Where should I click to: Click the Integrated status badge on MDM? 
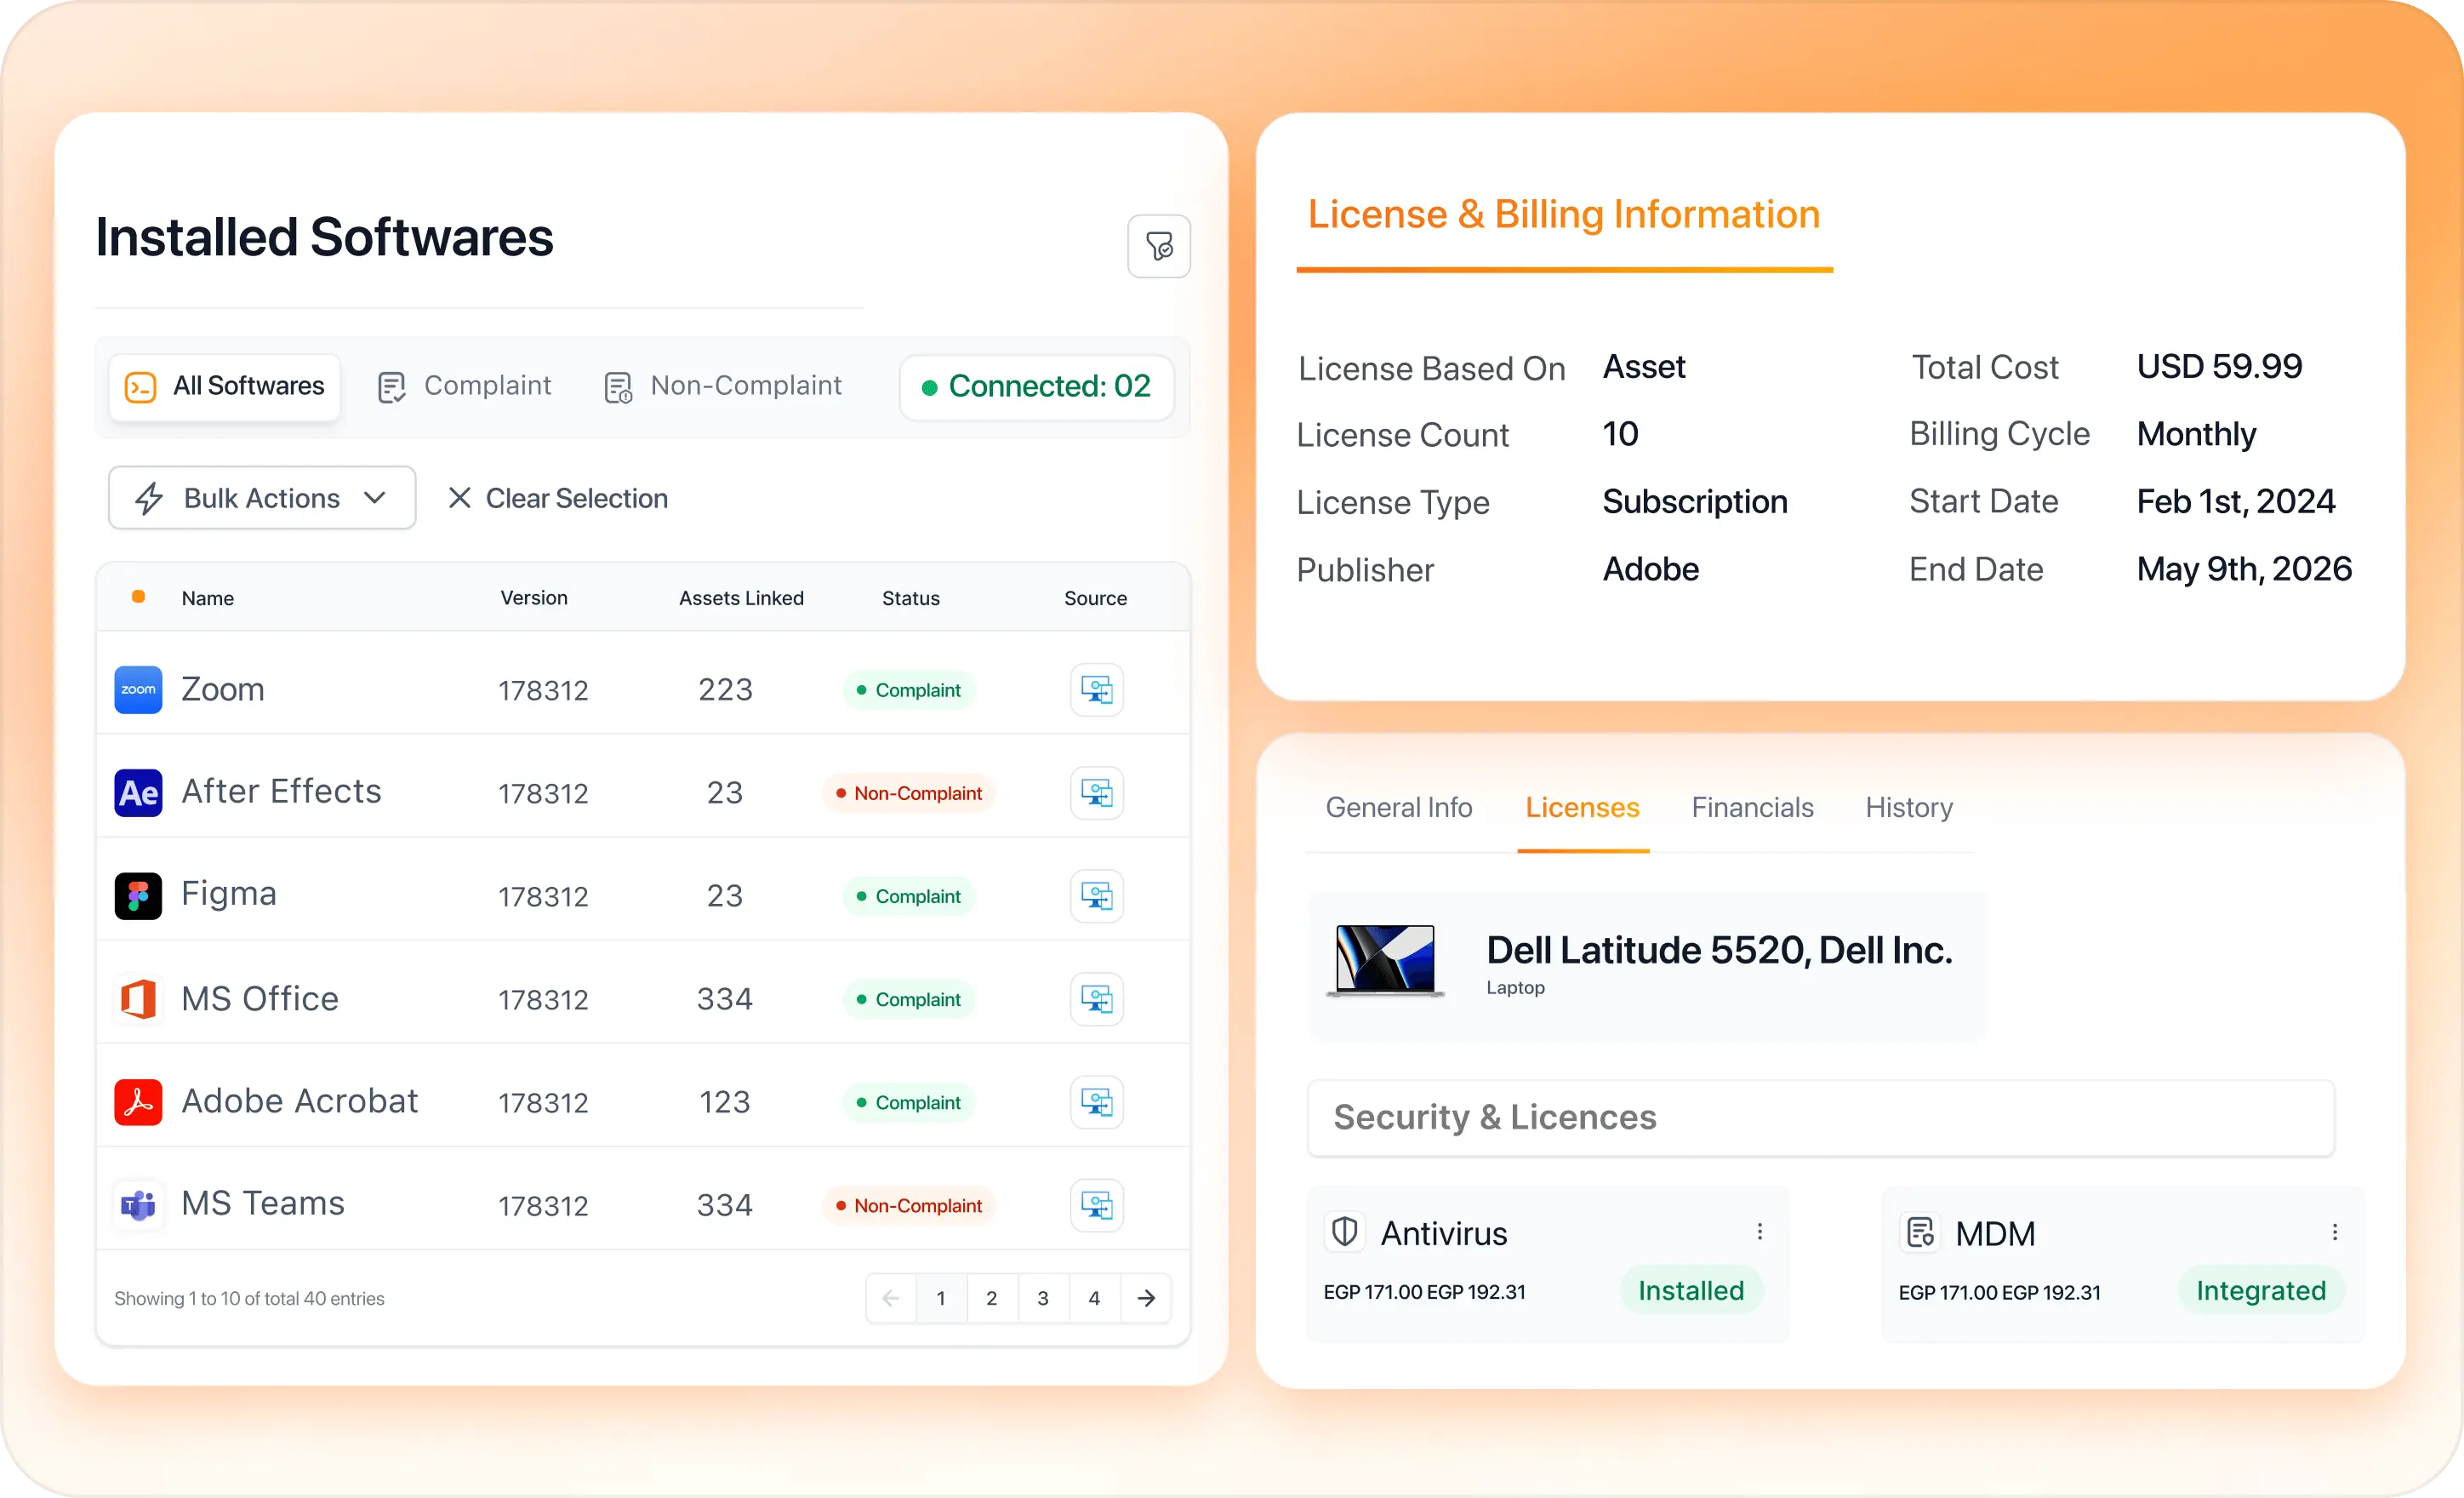pos(2261,1289)
